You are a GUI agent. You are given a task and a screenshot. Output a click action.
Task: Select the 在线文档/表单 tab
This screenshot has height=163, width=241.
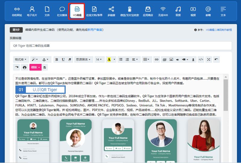[94, 11]
